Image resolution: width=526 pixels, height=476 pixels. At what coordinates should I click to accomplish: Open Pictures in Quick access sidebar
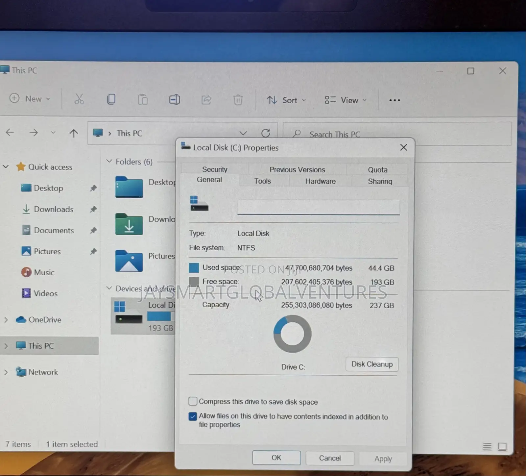pyautogui.click(x=41, y=251)
